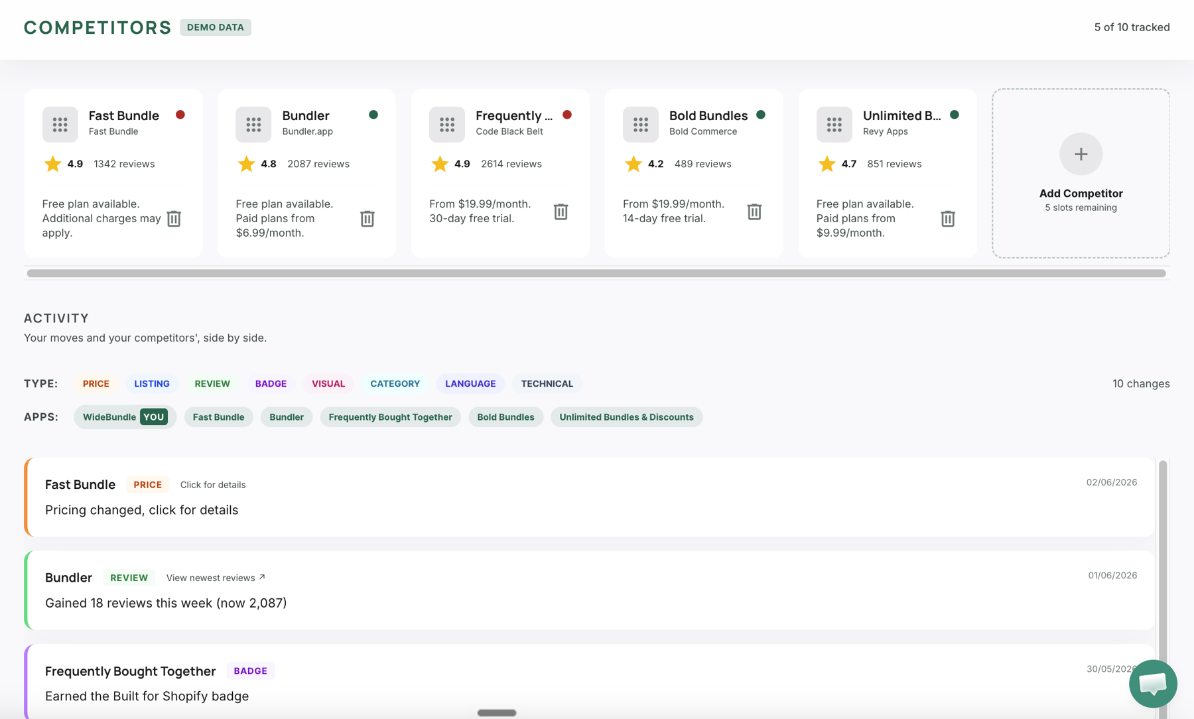The height and width of the screenshot is (719, 1194).
Task: Click the '2614 reviews' text
Action: pyautogui.click(x=511, y=164)
